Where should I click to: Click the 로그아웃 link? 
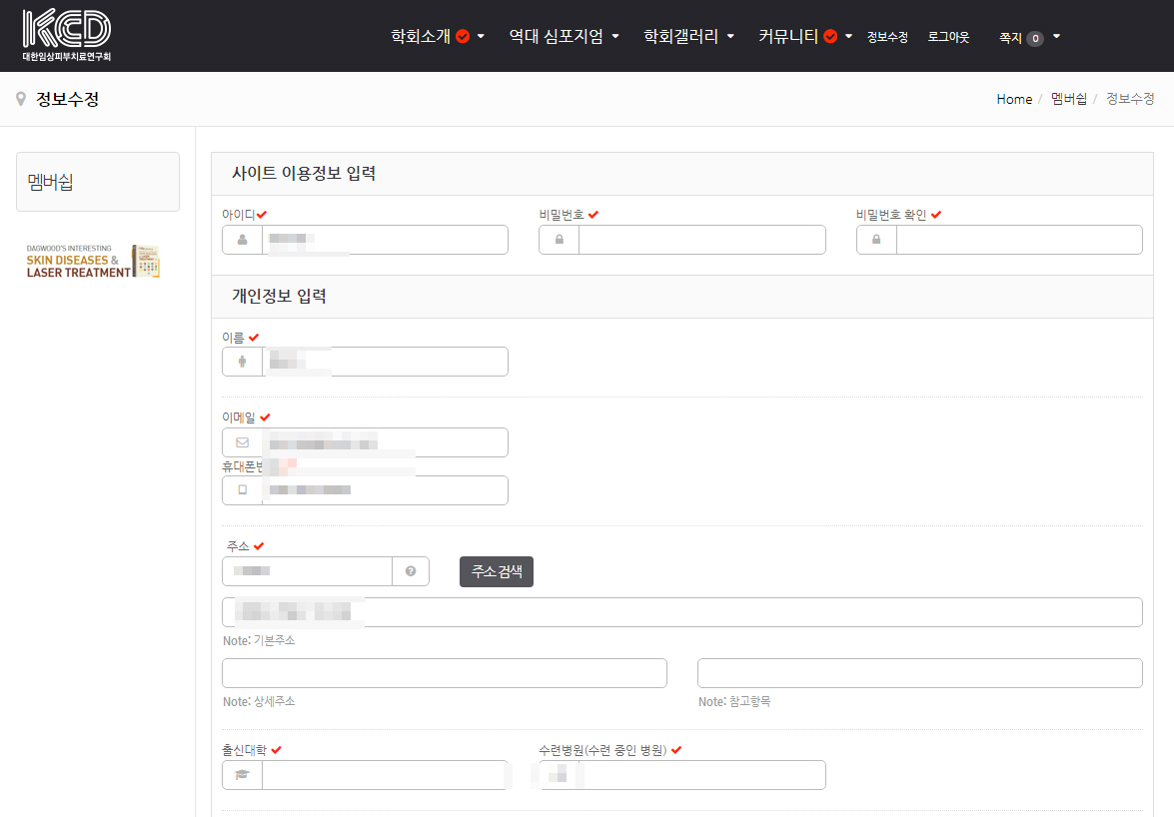948,37
